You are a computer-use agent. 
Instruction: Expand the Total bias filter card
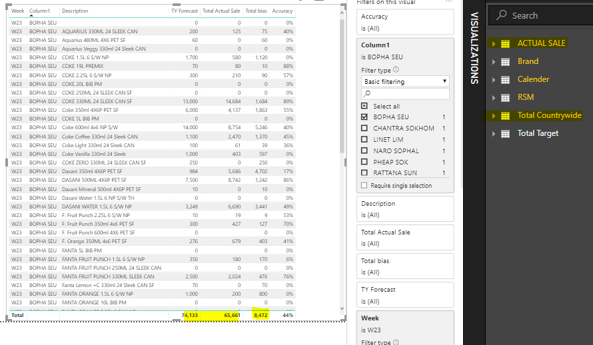(x=405, y=266)
